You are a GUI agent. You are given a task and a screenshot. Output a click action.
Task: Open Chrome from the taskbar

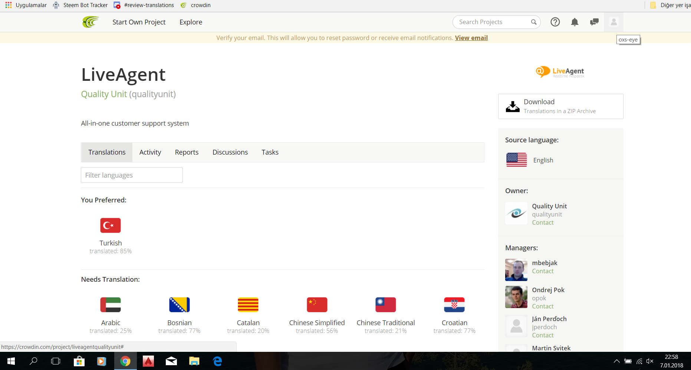click(x=125, y=361)
